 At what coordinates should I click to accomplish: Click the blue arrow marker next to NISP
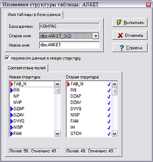[x=12, y=127]
